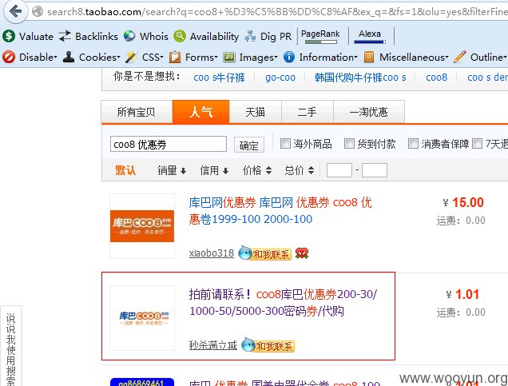Switch to the 天猫 tab
Screen dimensions: 508x386
click(x=256, y=112)
